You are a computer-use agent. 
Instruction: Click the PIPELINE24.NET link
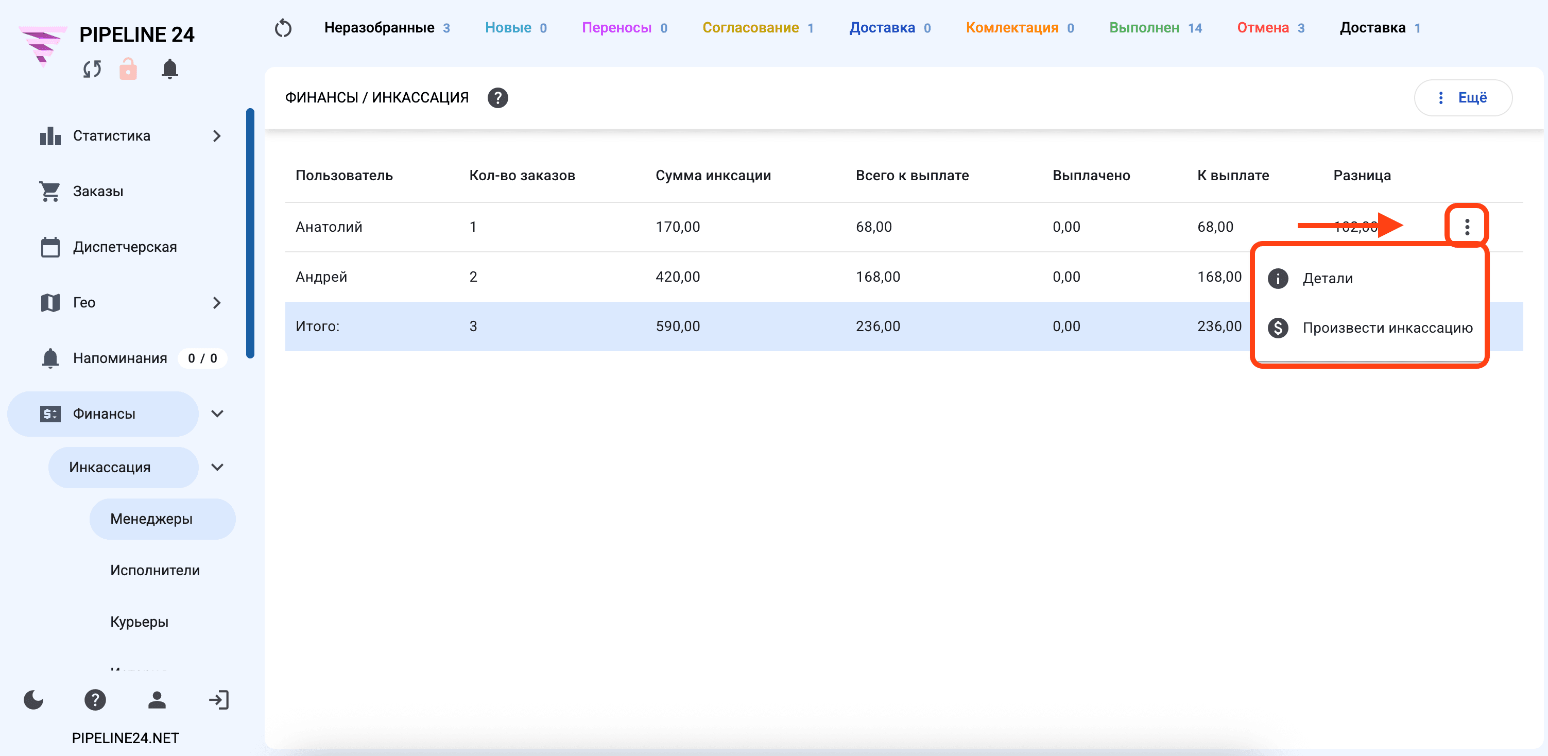[126, 738]
